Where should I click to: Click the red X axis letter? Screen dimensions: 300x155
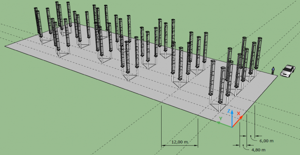pyautogui.click(x=239, y=114)
